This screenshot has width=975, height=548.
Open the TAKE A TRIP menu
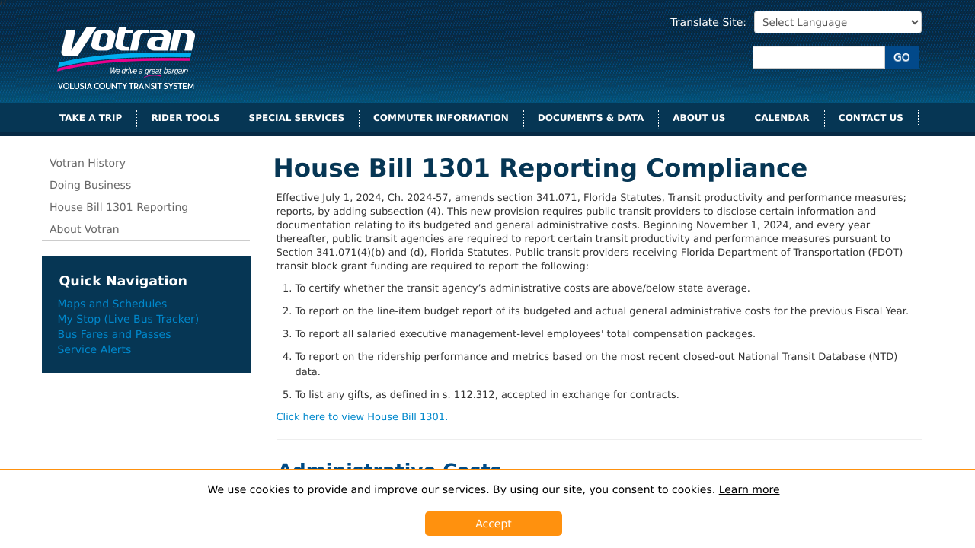[x=91, y=118]
